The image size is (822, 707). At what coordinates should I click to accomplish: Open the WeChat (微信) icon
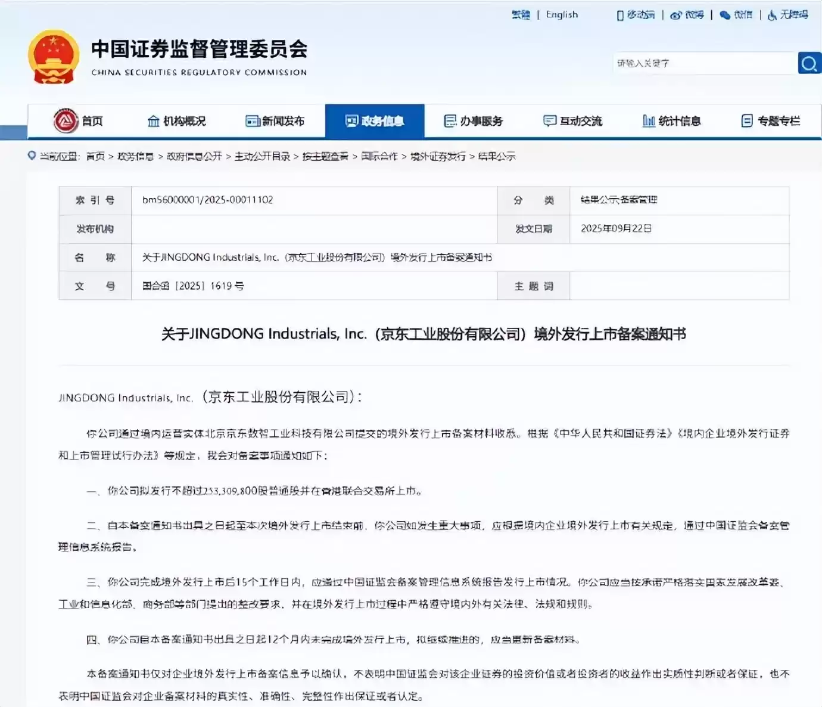tap(724, 15)
